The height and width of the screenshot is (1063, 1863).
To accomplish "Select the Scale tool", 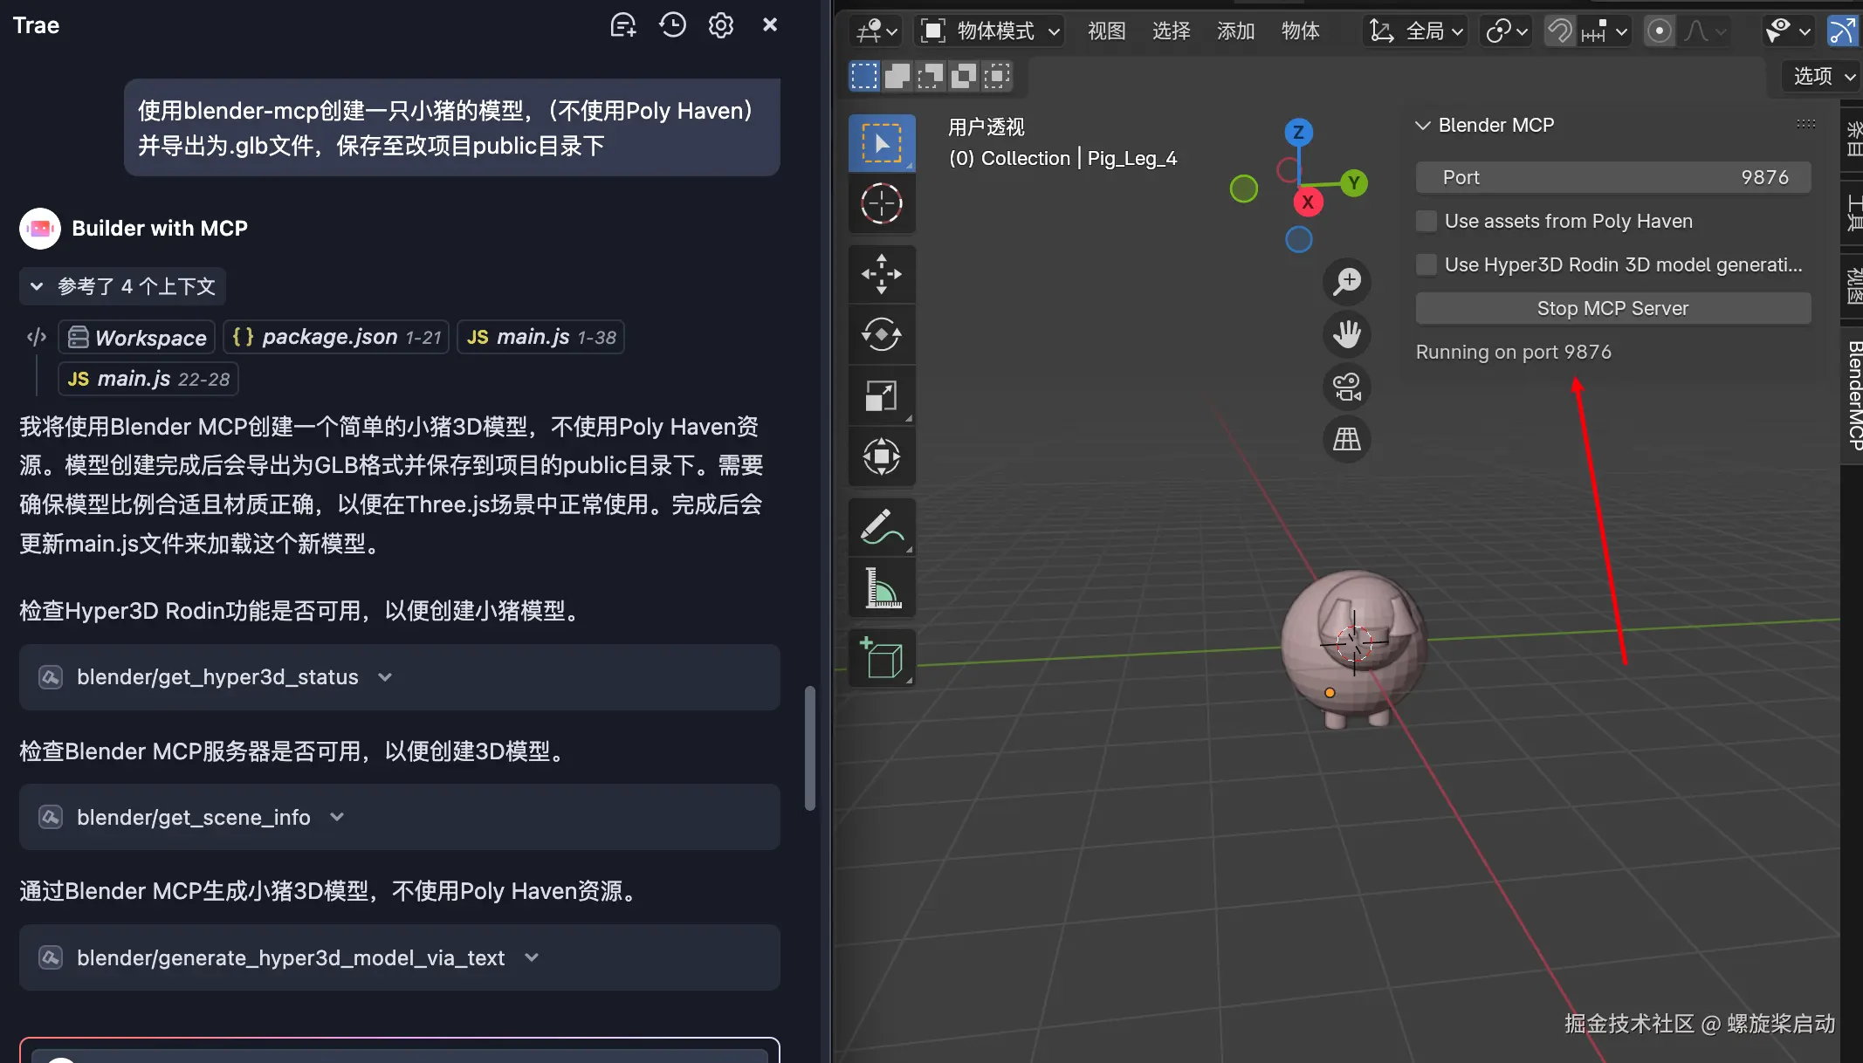I will (x=881, y=395).
